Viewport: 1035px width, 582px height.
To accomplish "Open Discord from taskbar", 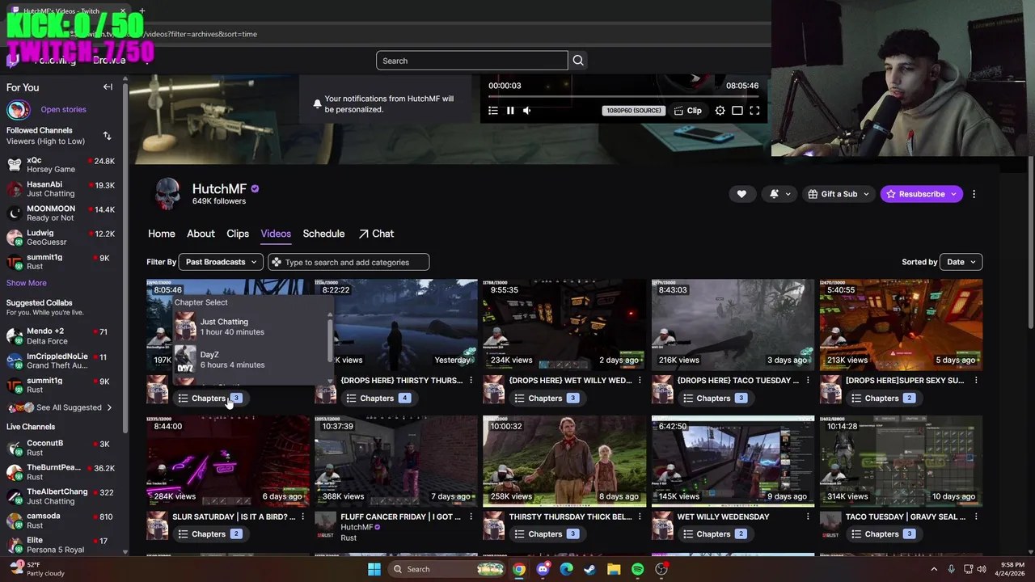I will [x=543, y=569].
